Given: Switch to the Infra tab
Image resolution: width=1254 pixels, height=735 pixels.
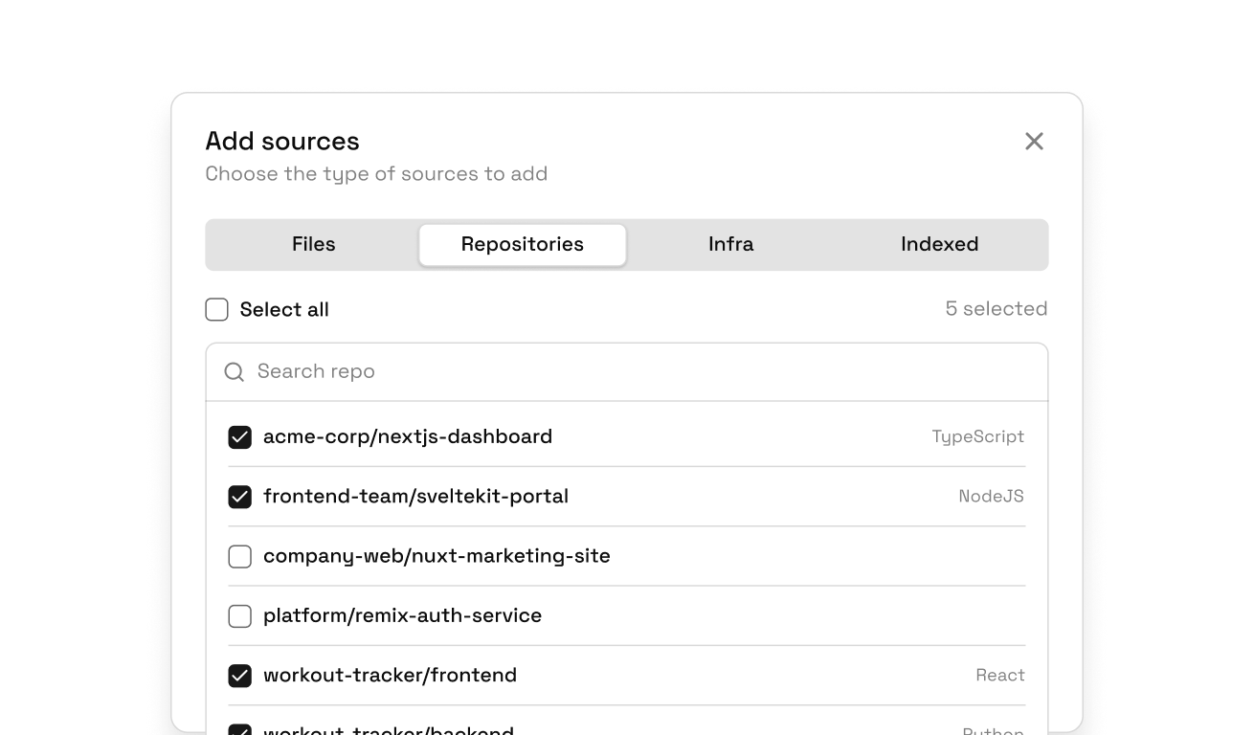Looking at the screenshot, I should [730, 245].
